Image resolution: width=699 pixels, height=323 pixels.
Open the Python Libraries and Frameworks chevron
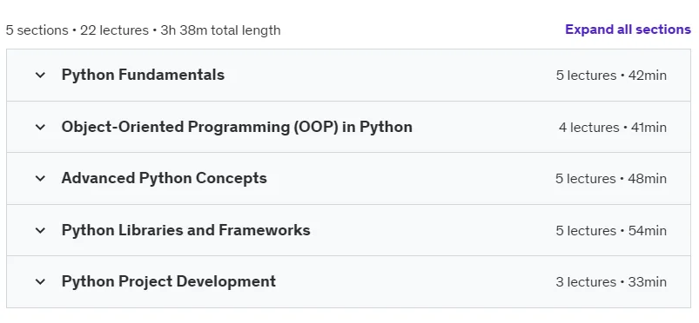coord(40,230)
